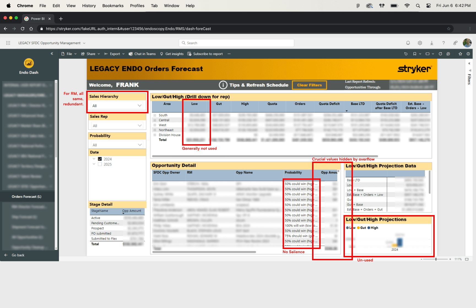Click Go back in the navigation pane
The image size is (476, 308).
[x=14, y=255]
